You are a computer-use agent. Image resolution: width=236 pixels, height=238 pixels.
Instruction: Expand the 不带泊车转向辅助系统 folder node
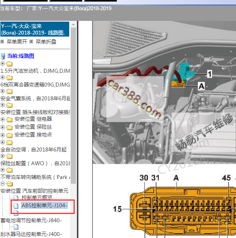(2, 170)
